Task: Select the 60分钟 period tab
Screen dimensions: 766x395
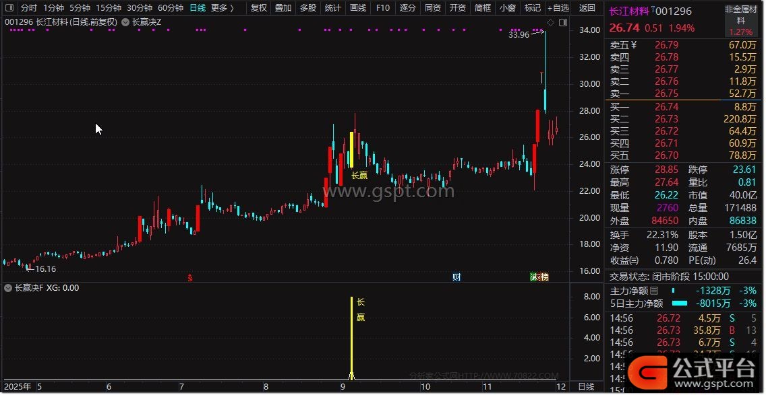Action: coord(171,8)
